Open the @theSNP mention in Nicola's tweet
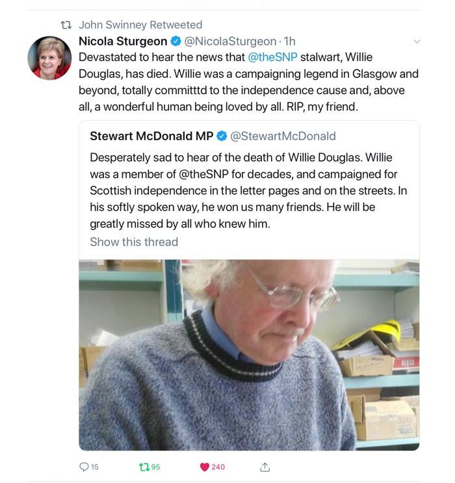The image size is (455, 483). click(273, 57)
